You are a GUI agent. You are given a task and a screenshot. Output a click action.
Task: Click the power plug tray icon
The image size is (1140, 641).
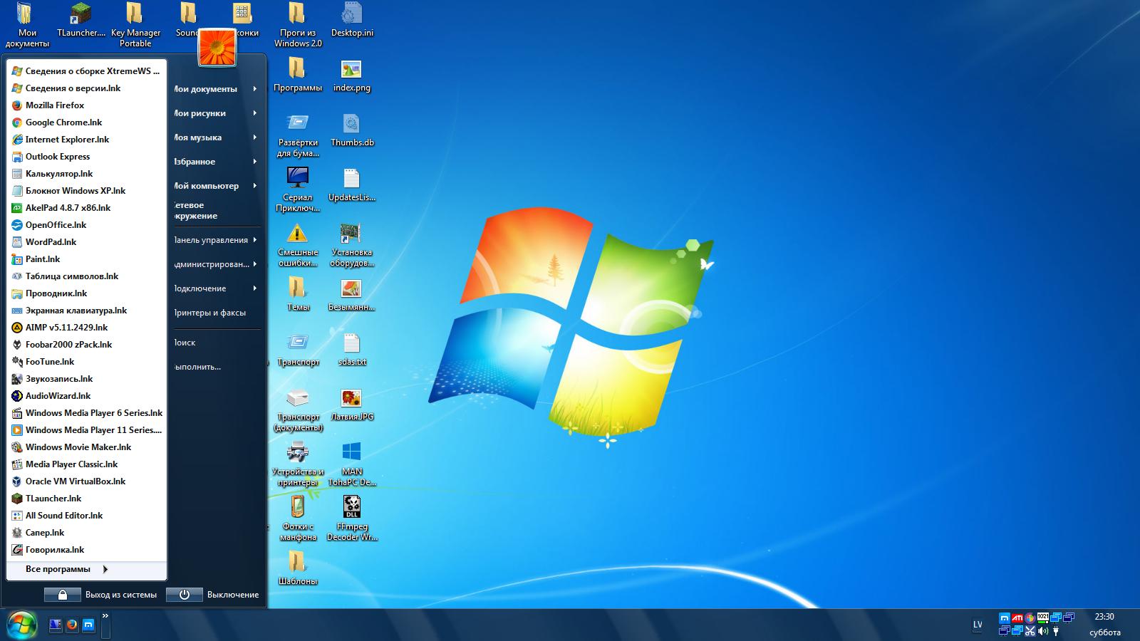pos(1056,631)
